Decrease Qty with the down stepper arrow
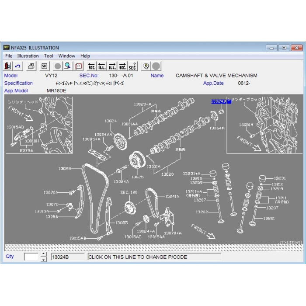This screenshot has width=306, height=306. pyautogui.click(x=44, y=260)
